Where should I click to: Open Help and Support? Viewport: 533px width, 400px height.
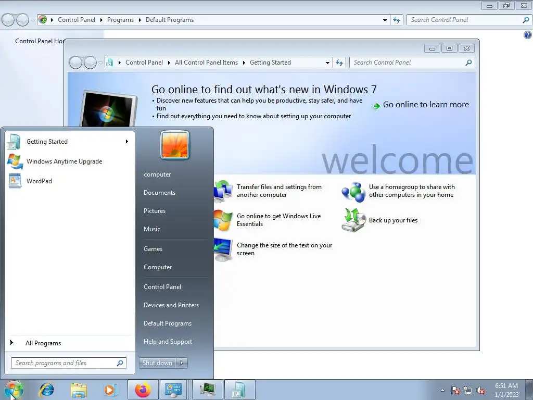[x=168, y=342]
